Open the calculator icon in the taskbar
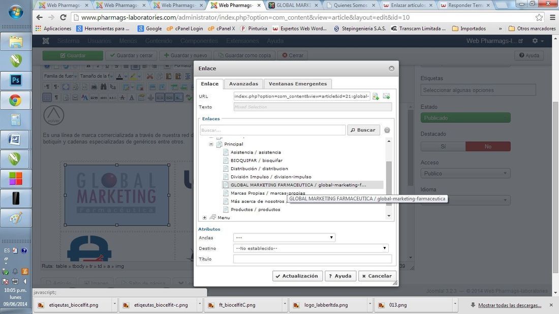559x314 pixels. 16,120
